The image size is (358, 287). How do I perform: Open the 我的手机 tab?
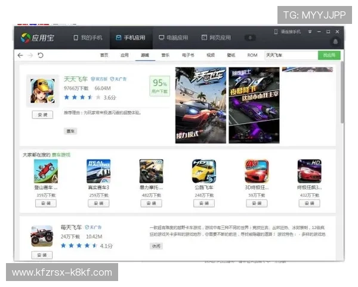click(x=88, y=38)
